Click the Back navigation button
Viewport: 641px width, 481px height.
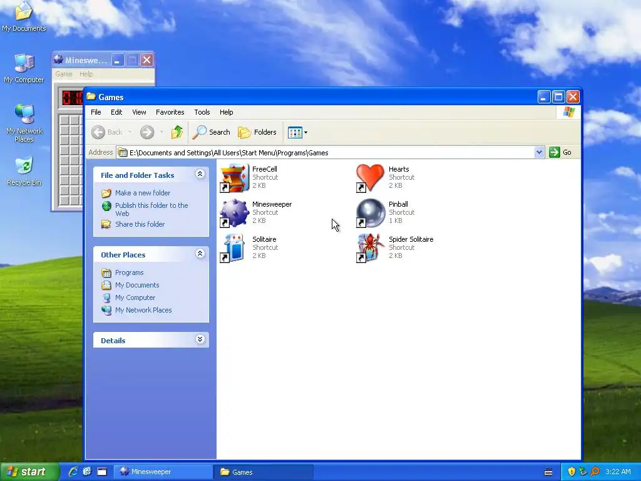click(106, 132)
